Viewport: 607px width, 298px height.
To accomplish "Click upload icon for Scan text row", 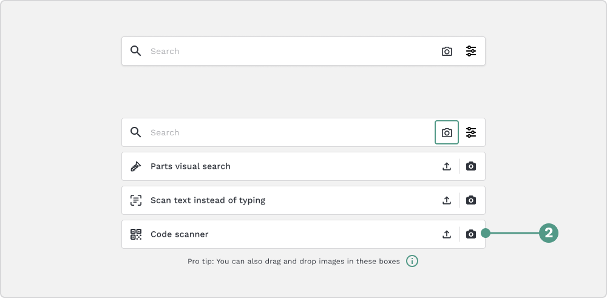I will click(x=447, y=200).
